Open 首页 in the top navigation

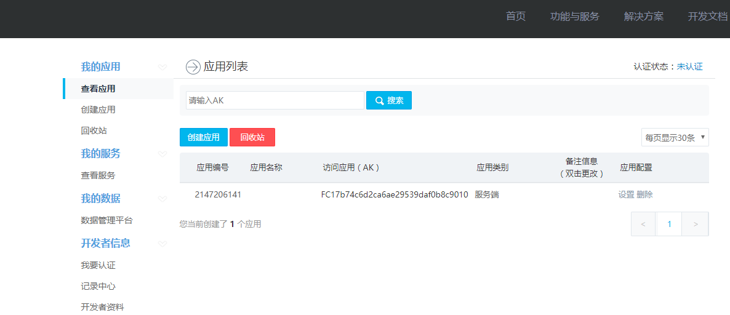tap(515, 17)
